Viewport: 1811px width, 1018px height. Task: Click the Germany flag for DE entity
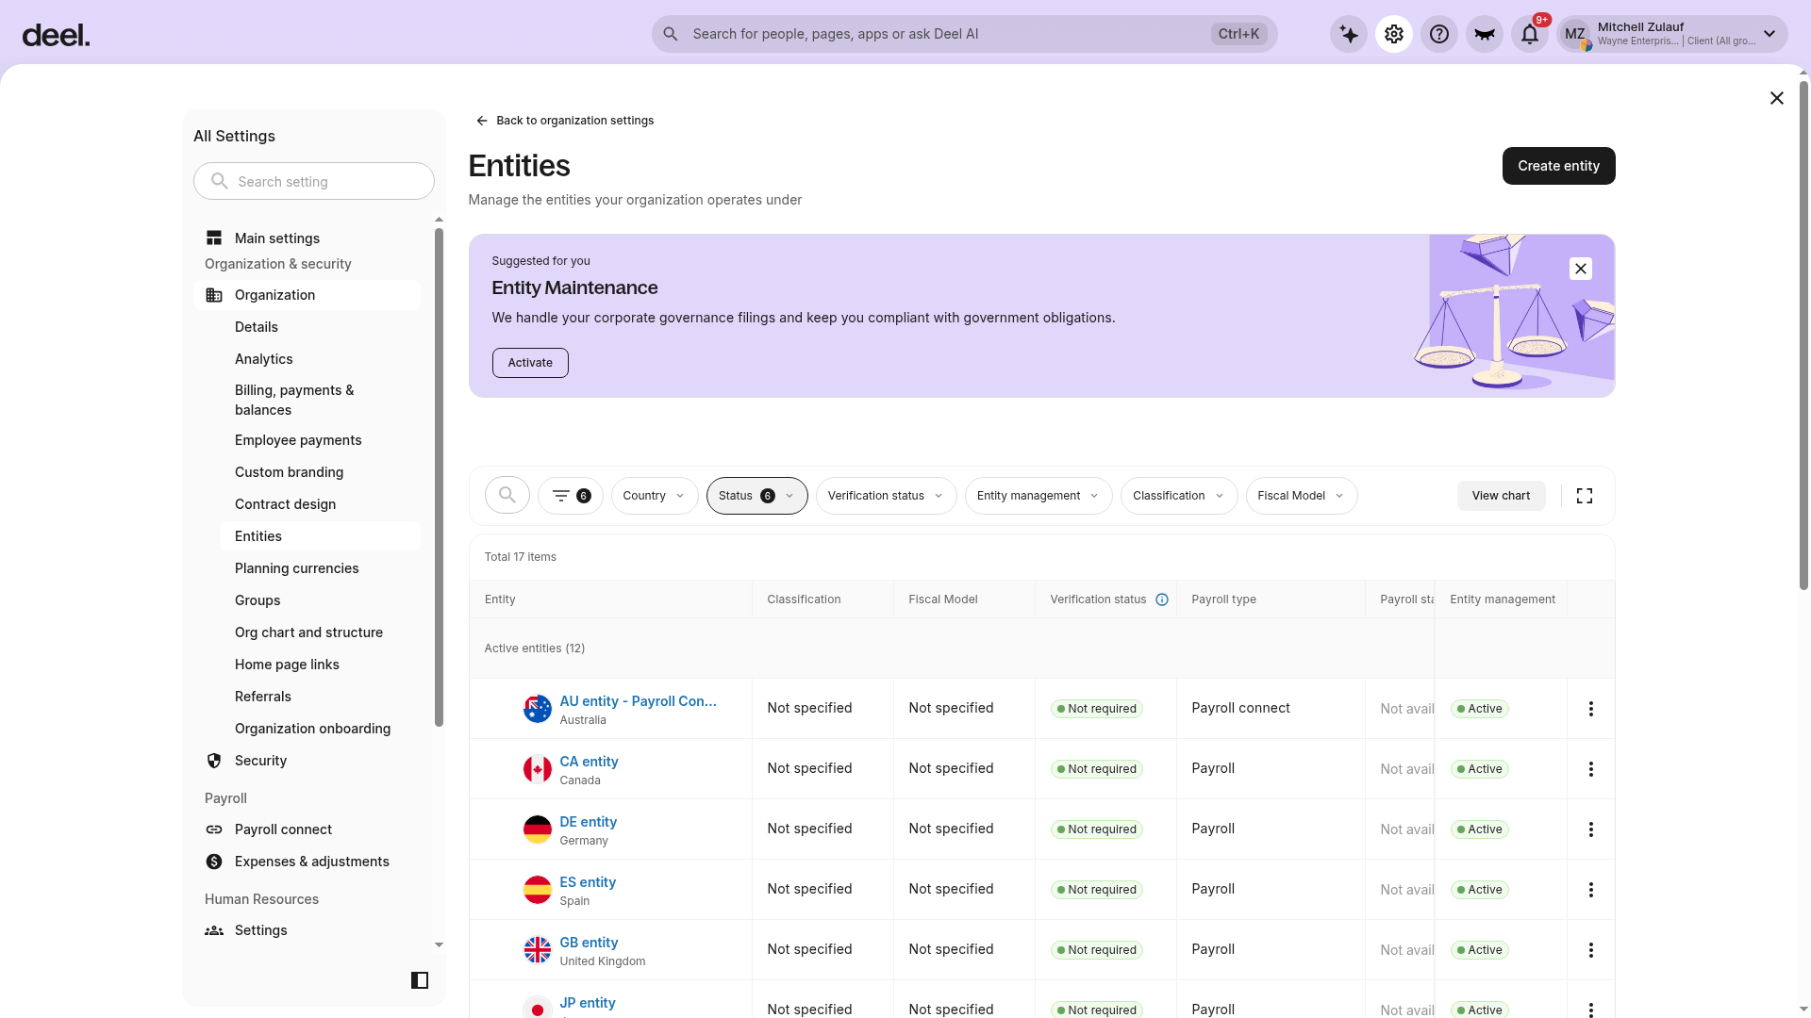pyautogui.click(x=538, y=829)
